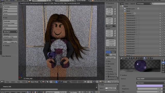Open the pivot point selector

pos(48,82)
